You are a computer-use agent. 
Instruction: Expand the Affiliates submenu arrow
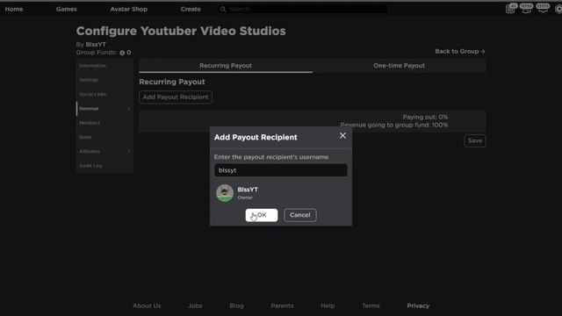(129, 152)
